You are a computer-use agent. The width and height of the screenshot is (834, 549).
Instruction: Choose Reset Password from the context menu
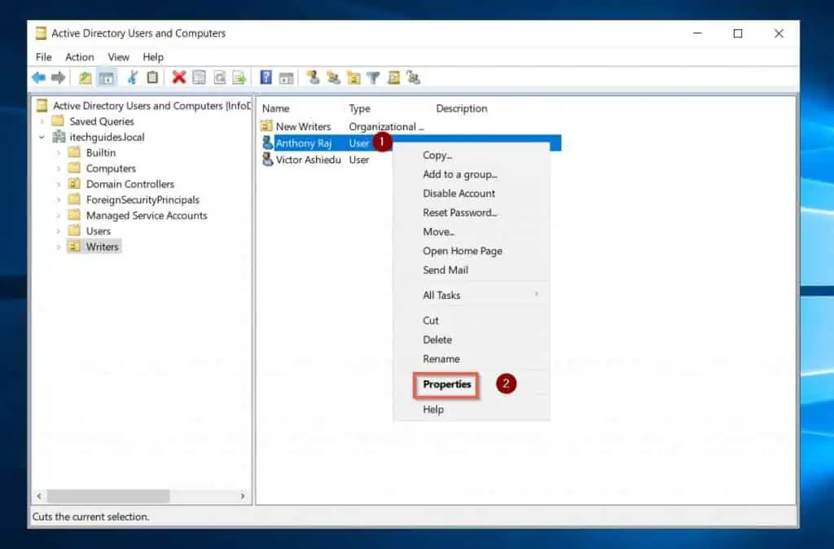pos(460,213)
